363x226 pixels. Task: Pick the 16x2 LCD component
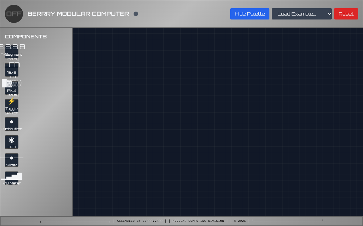(x=12, y=69)
